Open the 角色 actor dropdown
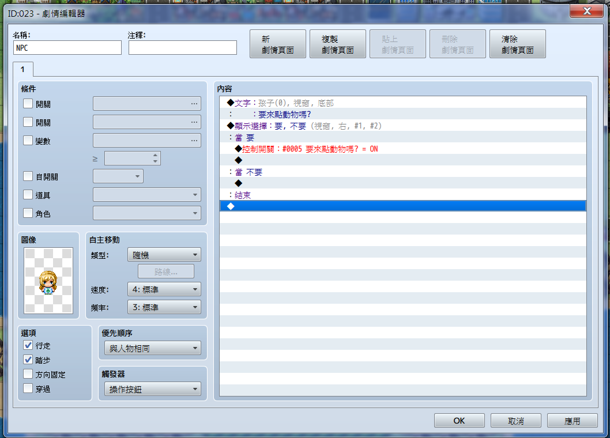The height and width of the screenshot is (438, 610). pyautogui.click(x=147, y=213)
